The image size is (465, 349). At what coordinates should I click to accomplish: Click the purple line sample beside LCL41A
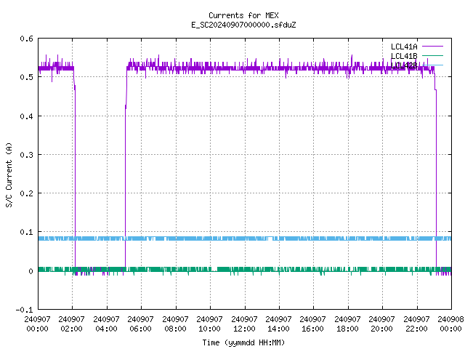click(x=432, y=47)
